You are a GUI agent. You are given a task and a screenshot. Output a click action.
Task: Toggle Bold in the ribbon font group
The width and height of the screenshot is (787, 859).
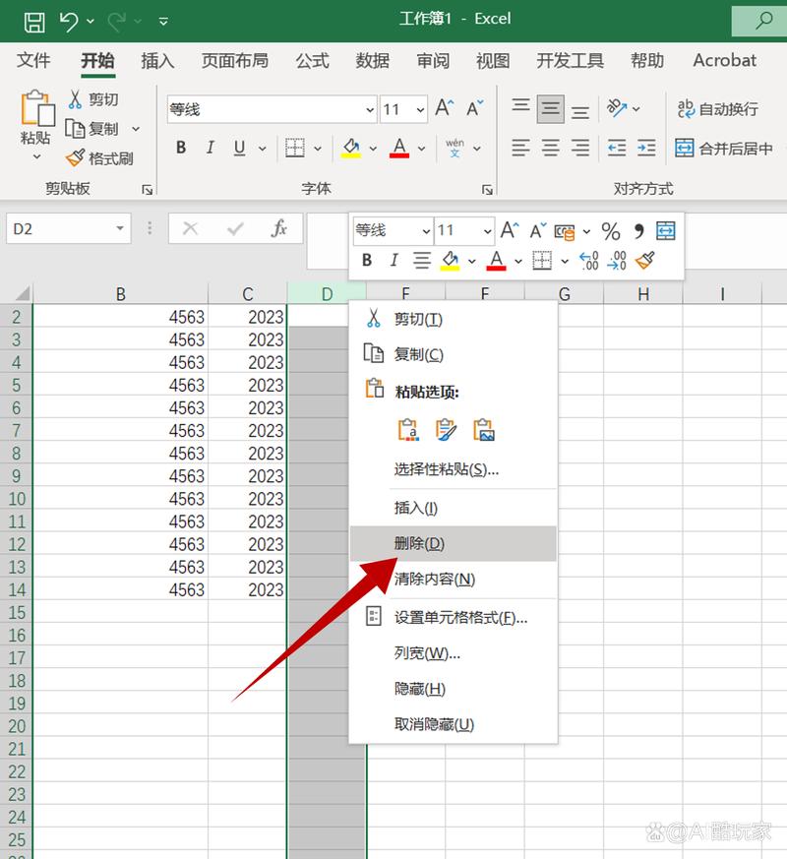click(x=181, y=149)
